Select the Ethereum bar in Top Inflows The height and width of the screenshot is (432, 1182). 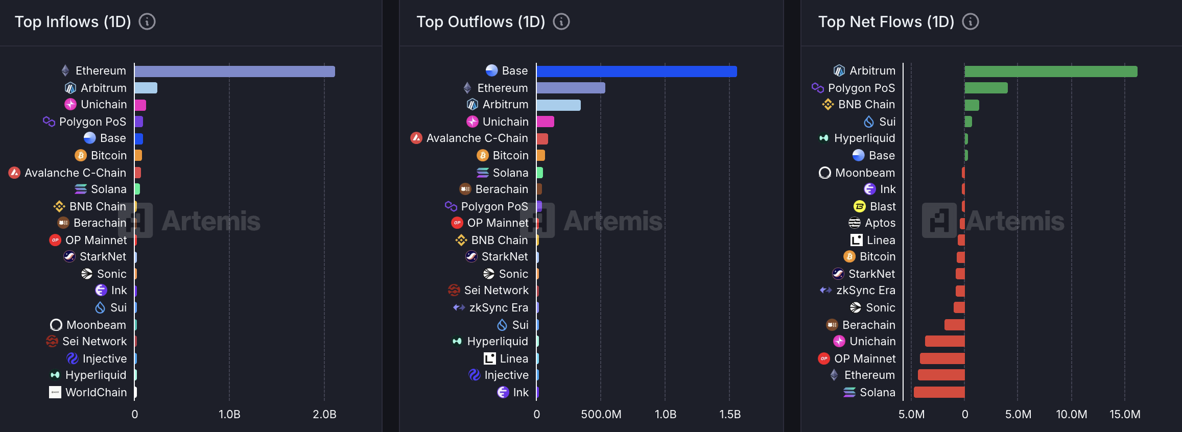click(235, 71)
